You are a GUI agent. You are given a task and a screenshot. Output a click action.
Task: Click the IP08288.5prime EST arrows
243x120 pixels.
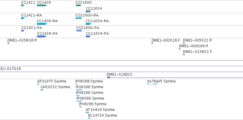(80, 107)
